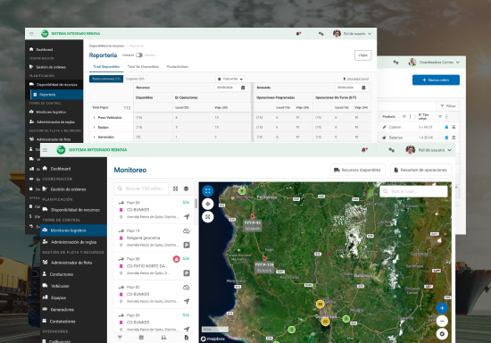Click the fullscreen map icon
491x343 pixels.
pyautogui.click(x=208, y=191)
